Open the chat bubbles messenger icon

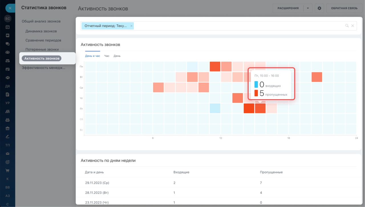(8, 44)
